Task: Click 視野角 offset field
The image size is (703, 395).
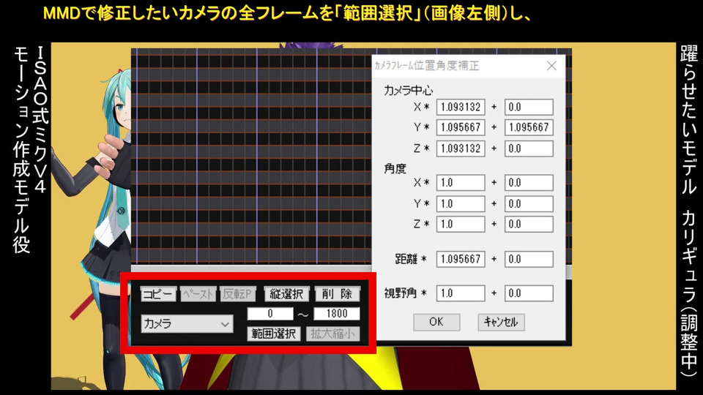Action: pyautogui.click(x=529, y=294)
